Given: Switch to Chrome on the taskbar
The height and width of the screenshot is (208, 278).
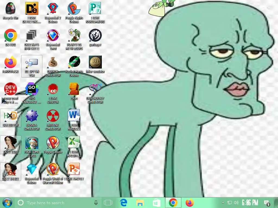Looking at the screenshot, I should [x=173, y=203].
